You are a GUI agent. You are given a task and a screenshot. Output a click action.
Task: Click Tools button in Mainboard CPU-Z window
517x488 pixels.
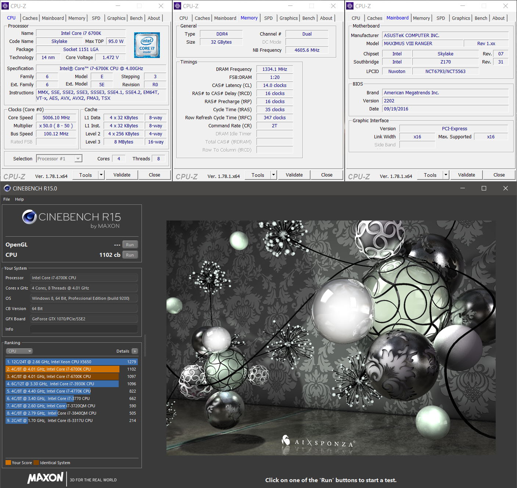[x=430, y=175]
